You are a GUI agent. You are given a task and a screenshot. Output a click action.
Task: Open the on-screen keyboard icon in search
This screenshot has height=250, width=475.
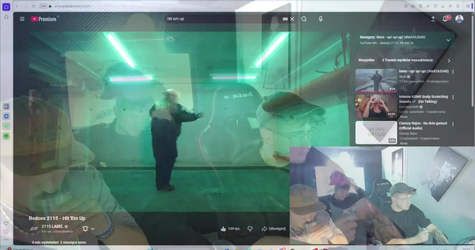click(285, 19)
